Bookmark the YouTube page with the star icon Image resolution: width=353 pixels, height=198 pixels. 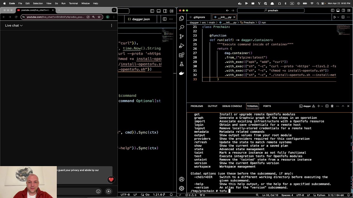coord(99,17)
